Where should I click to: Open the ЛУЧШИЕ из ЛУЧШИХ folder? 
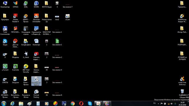[x=182, y=56]
